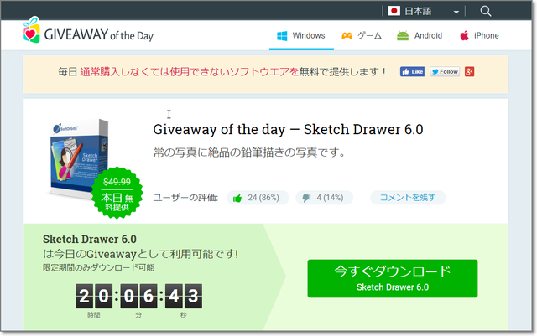The height and width of the screenshot is (336, 537).
Task: Open the コメントを残す link
Action: (x=408, y=198)
